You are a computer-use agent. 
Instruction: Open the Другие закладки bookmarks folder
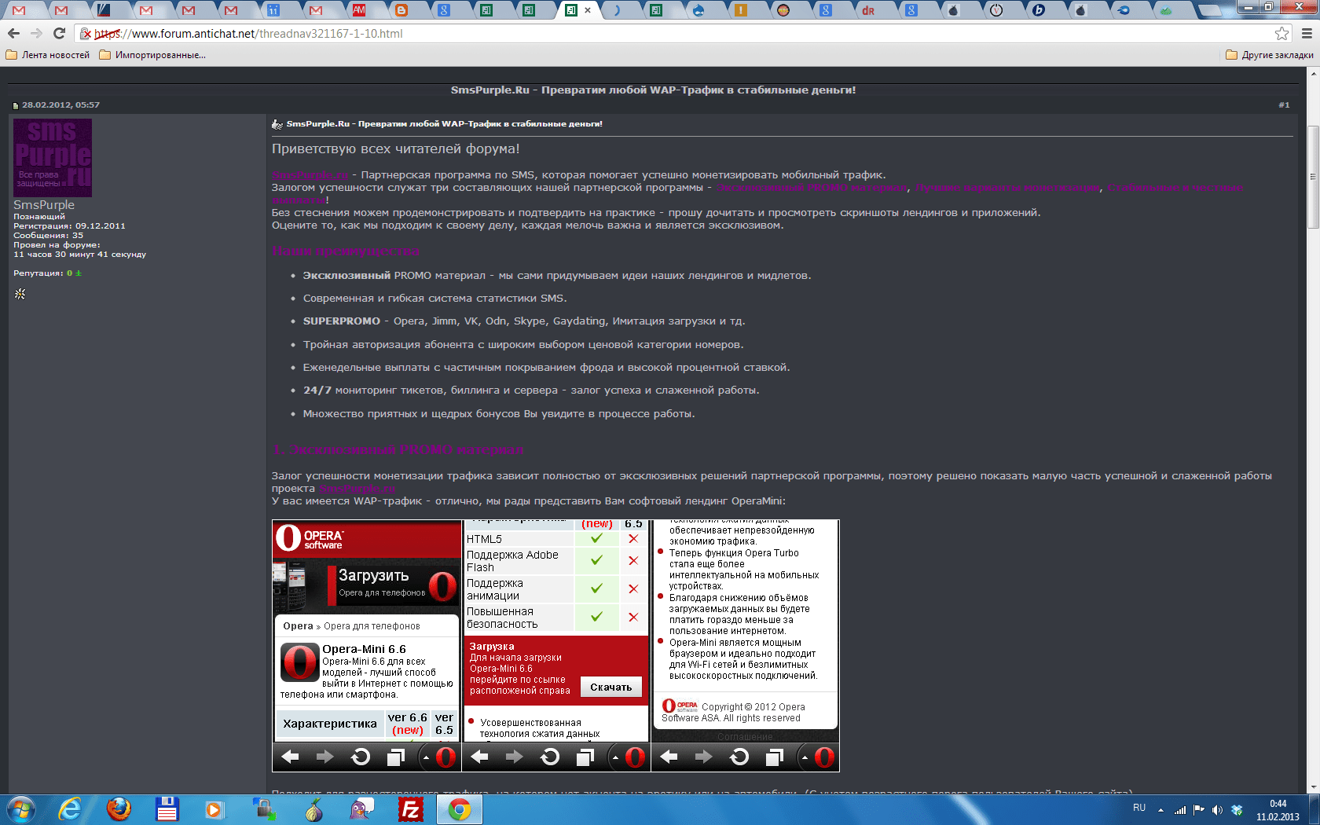coord(1270,55)
